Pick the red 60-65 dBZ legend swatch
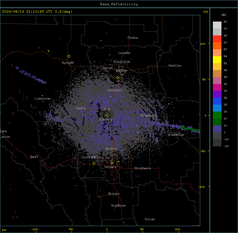Image resolution: width=238 pixels, height=233 pixels. (217, 39)
